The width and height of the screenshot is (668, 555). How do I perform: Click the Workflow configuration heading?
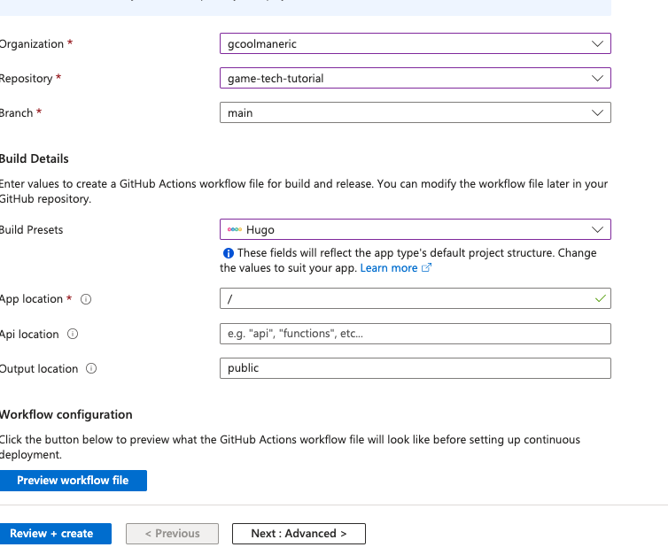coord(66,414)
